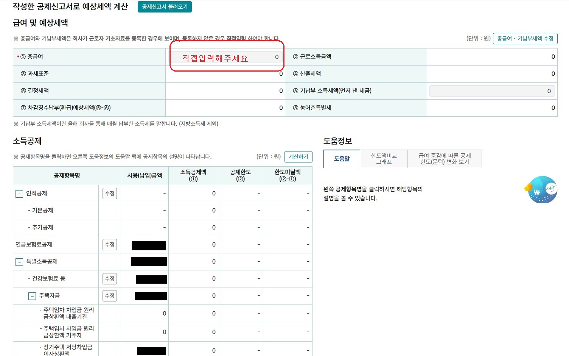The image size is (569, 356).
Task: Collapse the 특별소득공제 section
Action: point(19,261)
